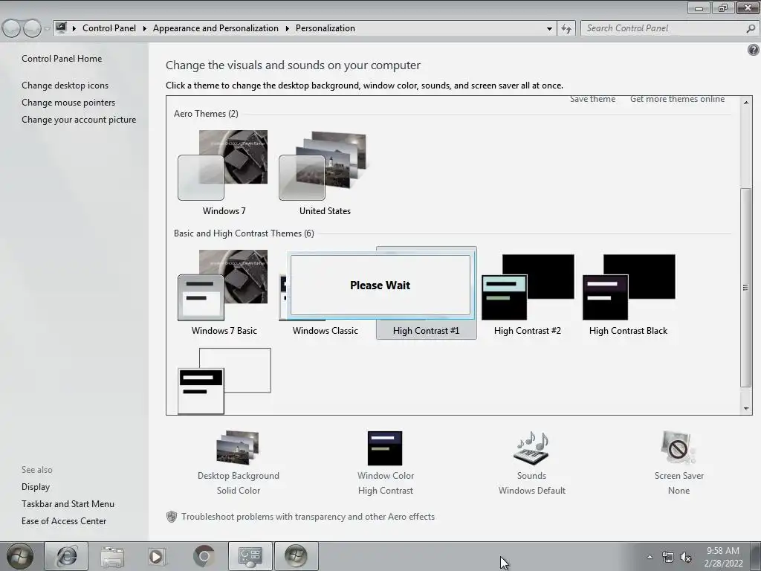Viewport: 761px width, 571px height.
Task: Expand the Control Panel breadcrumb arrow
Action: click(x=145, y=29)
